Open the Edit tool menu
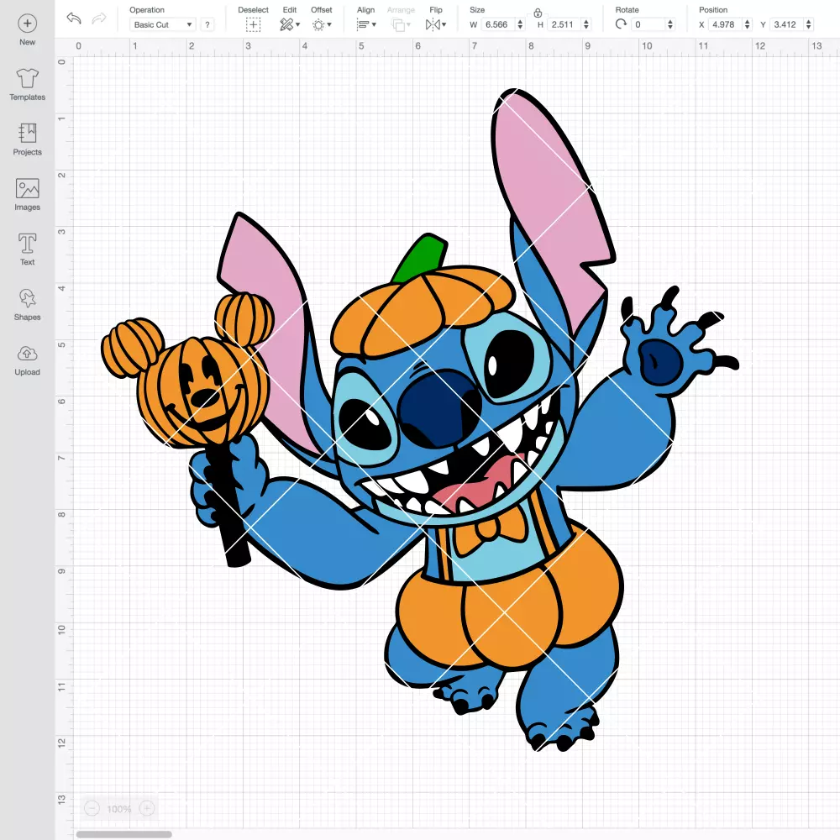840x840 pixels. (290, 24)
